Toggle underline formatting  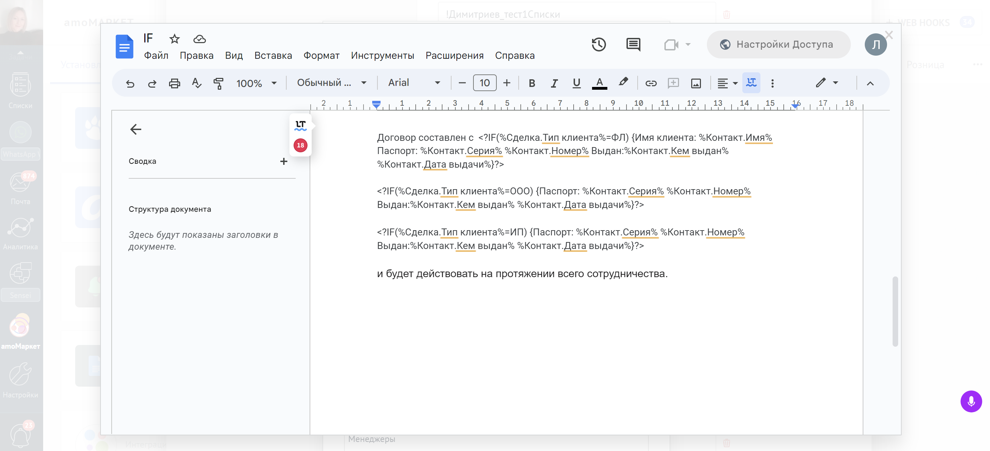point(576,83)
